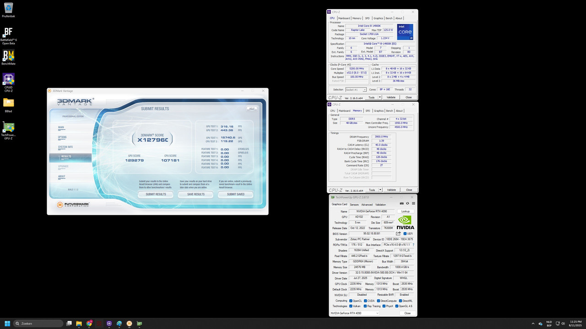Screen dimensions: 586x329
Task: Select ABOUT in 3DMark Vantage sidebar
Action: coord(62,176)
